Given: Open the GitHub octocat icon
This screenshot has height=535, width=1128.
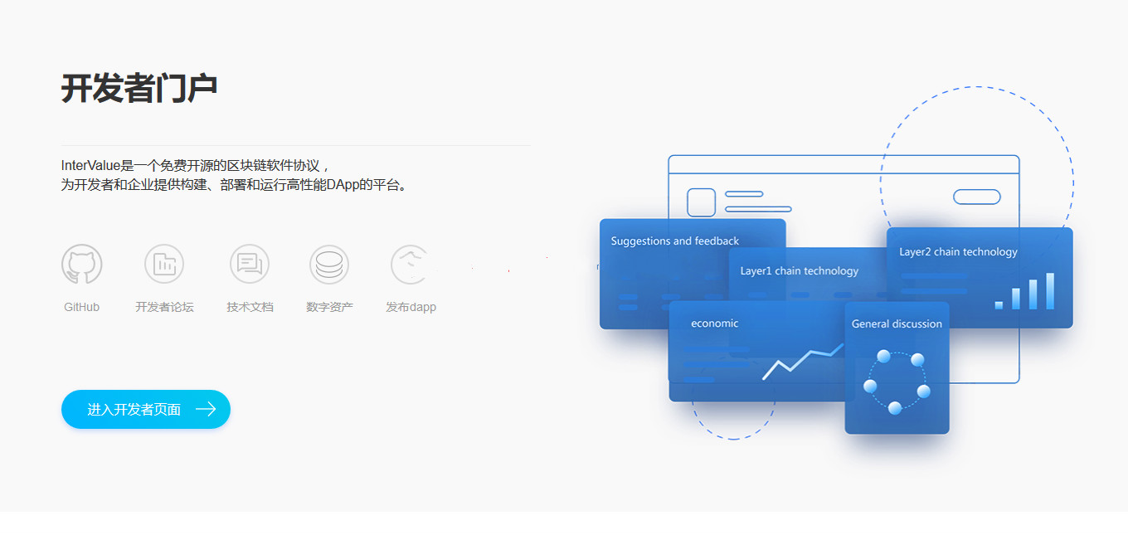Looking at the screenshot, I should (x=81, y=265).
